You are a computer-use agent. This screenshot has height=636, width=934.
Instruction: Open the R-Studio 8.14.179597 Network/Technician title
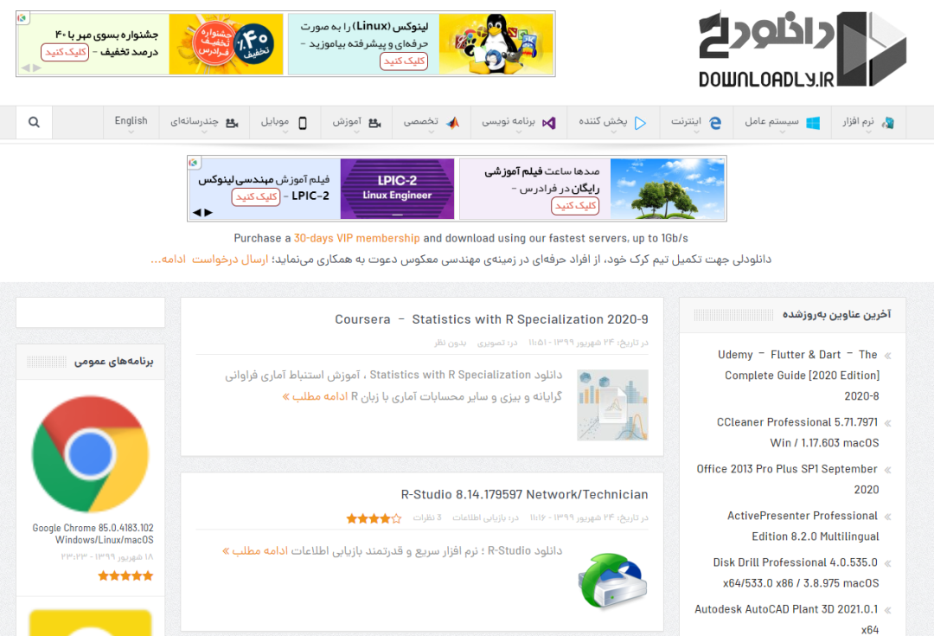tap(525, 494)
